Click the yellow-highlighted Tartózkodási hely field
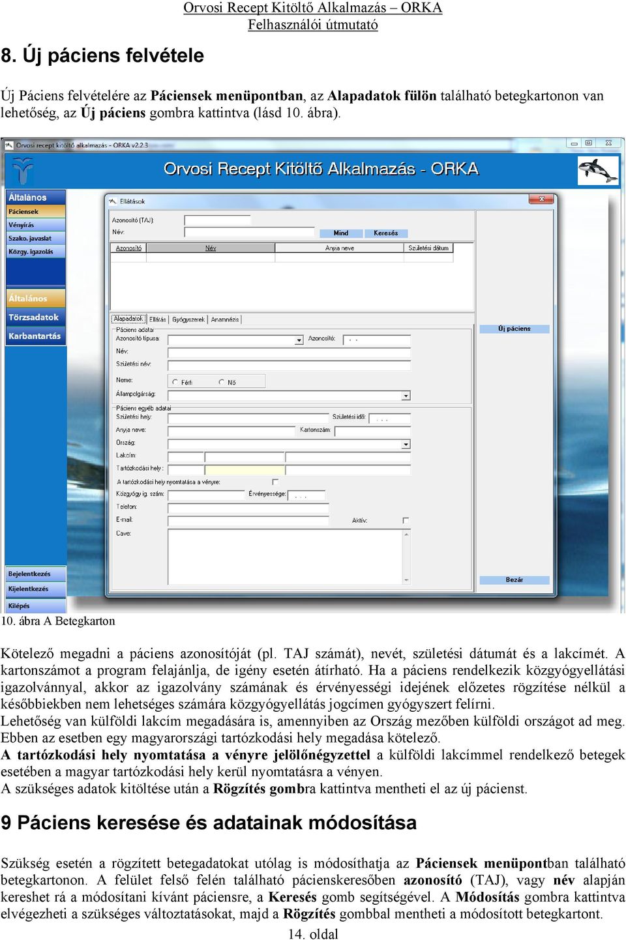Viewport: 626px width, 940px height. [x=245, y=469]
